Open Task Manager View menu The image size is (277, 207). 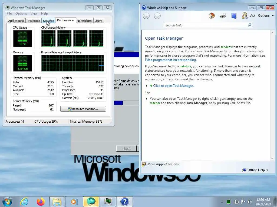[x=34, y=13]
